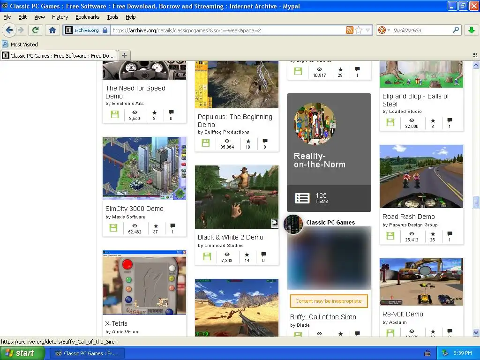Open Black & White 2 Demo link
Screen dimensions: 480x360
tap(231, 237)
